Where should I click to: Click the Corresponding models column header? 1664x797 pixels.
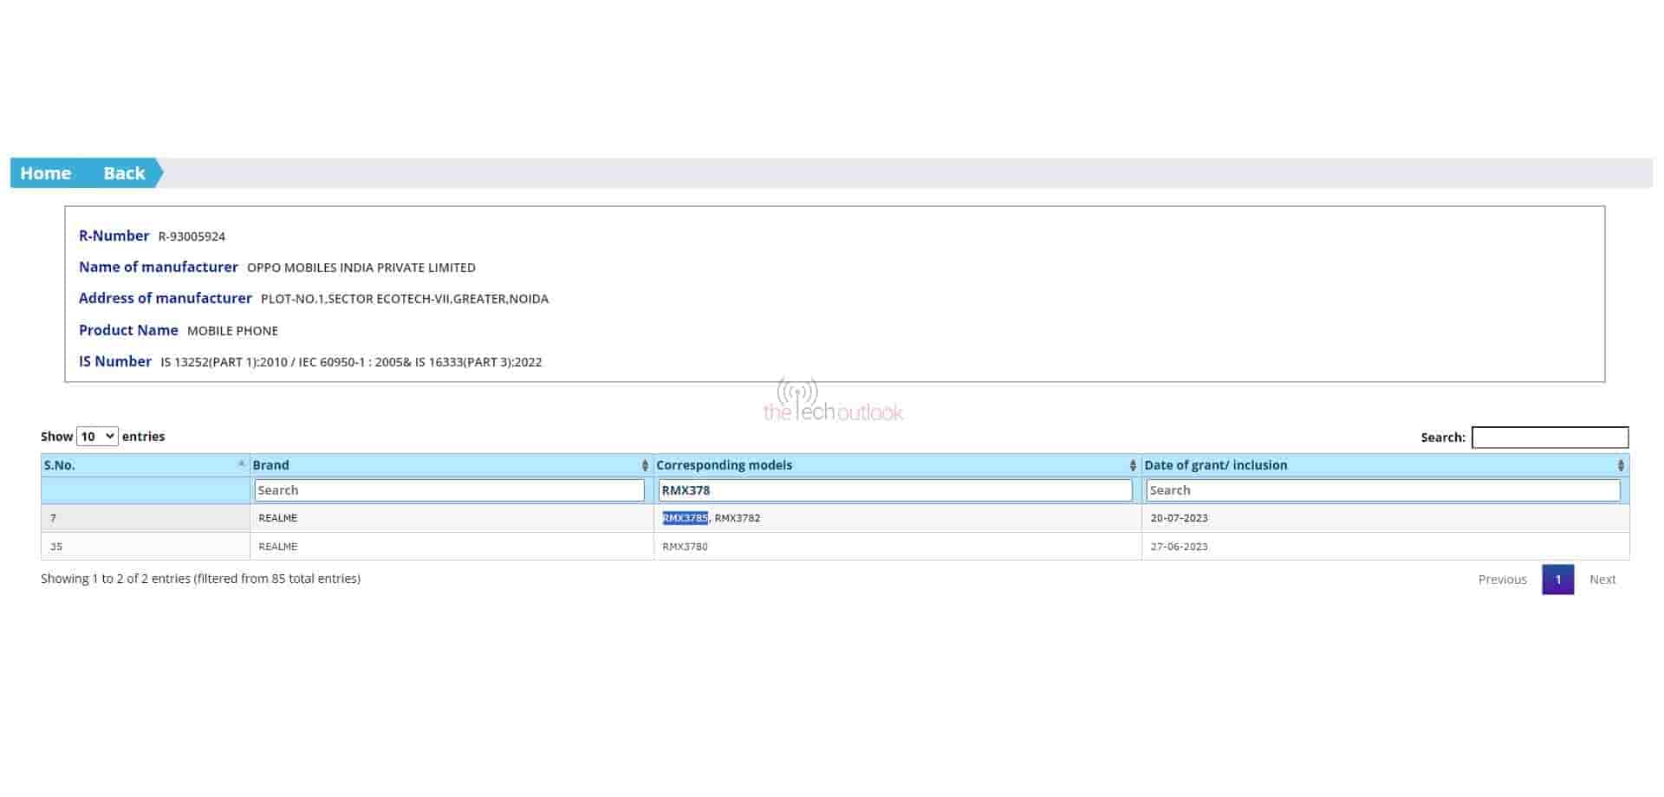pyautogui.click(x=724, y=465)
